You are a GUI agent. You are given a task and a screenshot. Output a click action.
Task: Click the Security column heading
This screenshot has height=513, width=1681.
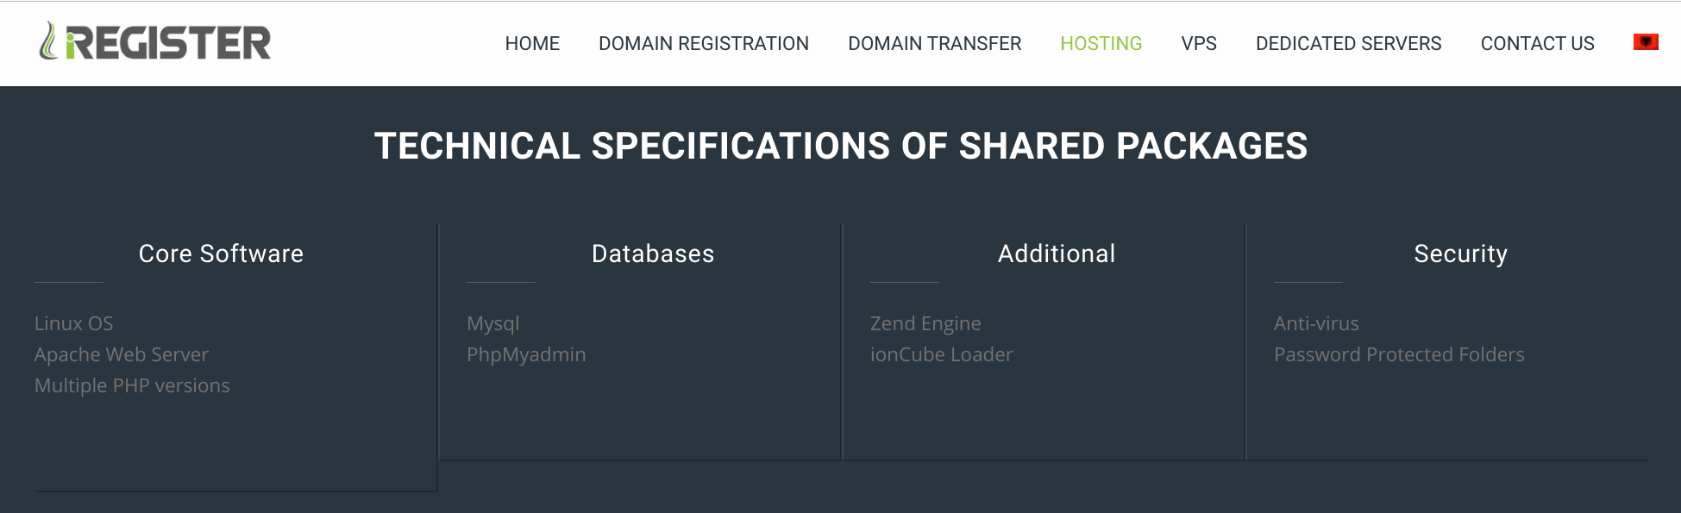(x=1461, y=253)
